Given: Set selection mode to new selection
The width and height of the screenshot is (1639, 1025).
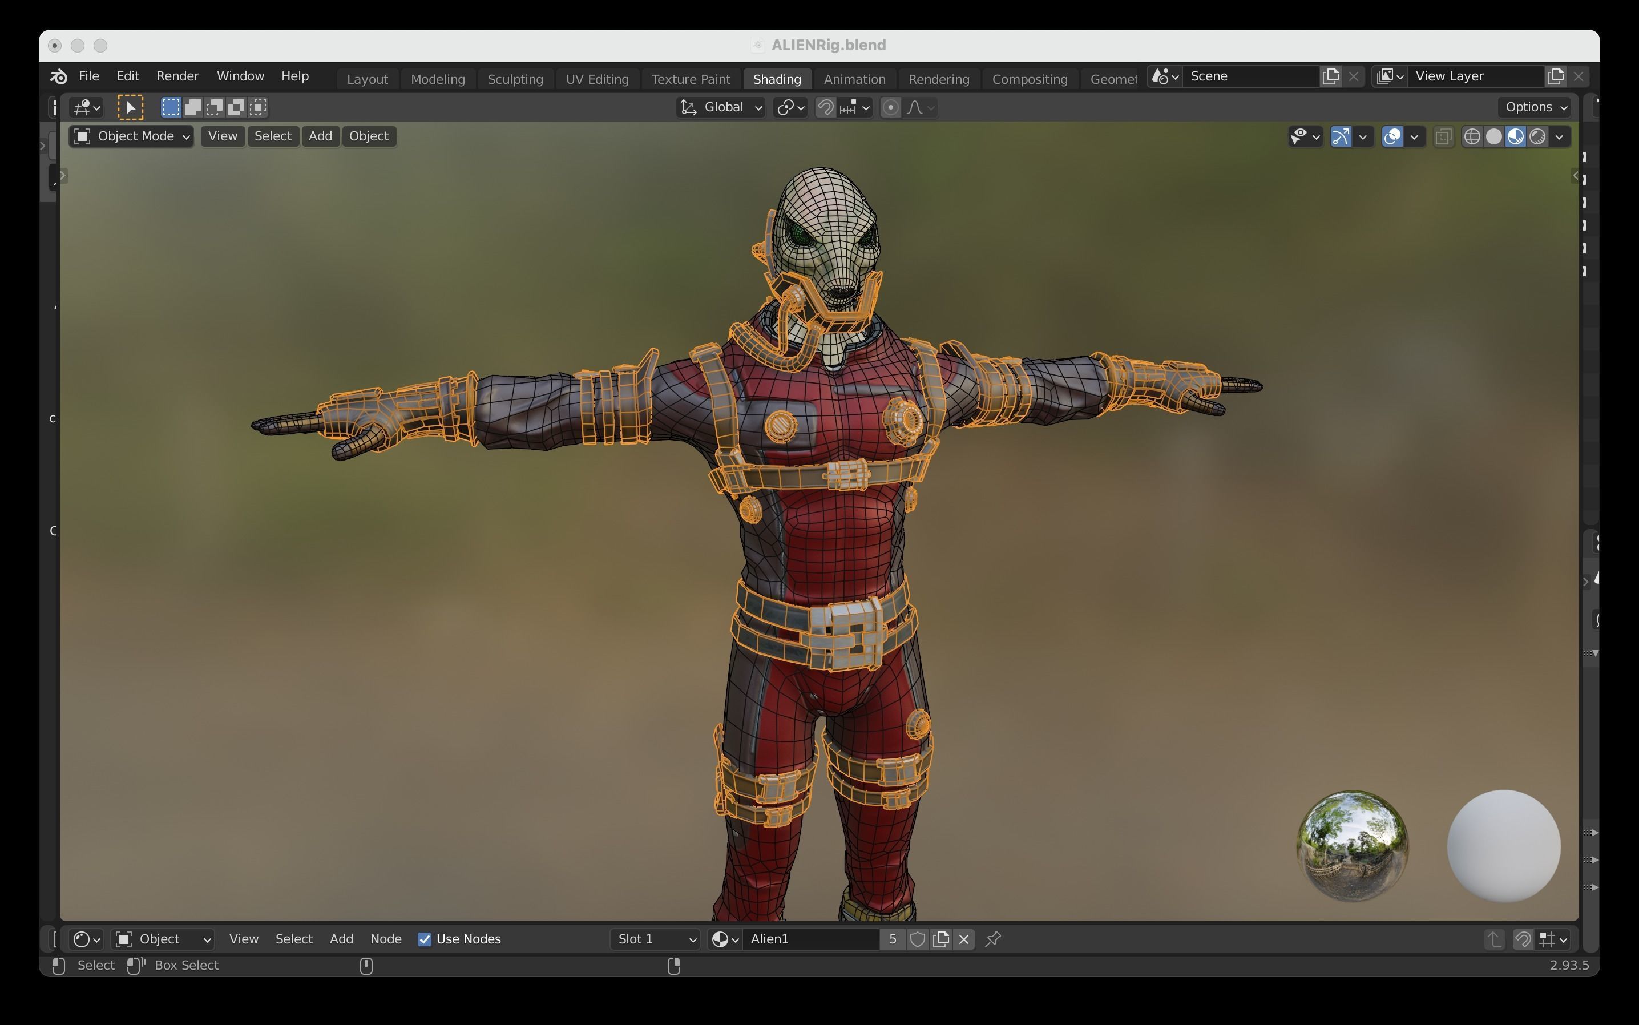Looking at the screenshot, I should coord(171,107).
